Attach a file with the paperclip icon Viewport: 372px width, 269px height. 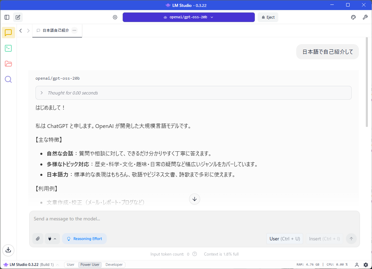[38, 239]
